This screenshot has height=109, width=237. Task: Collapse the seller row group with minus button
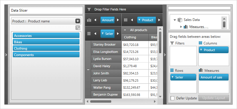[88, 70]
